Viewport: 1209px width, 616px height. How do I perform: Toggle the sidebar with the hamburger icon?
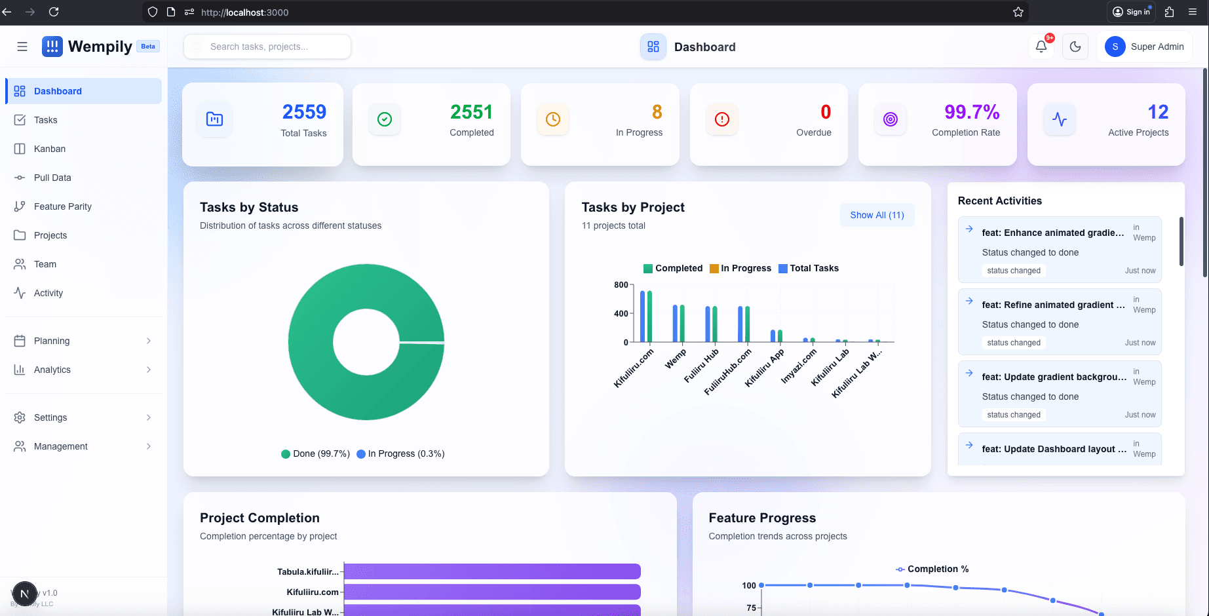22,46
